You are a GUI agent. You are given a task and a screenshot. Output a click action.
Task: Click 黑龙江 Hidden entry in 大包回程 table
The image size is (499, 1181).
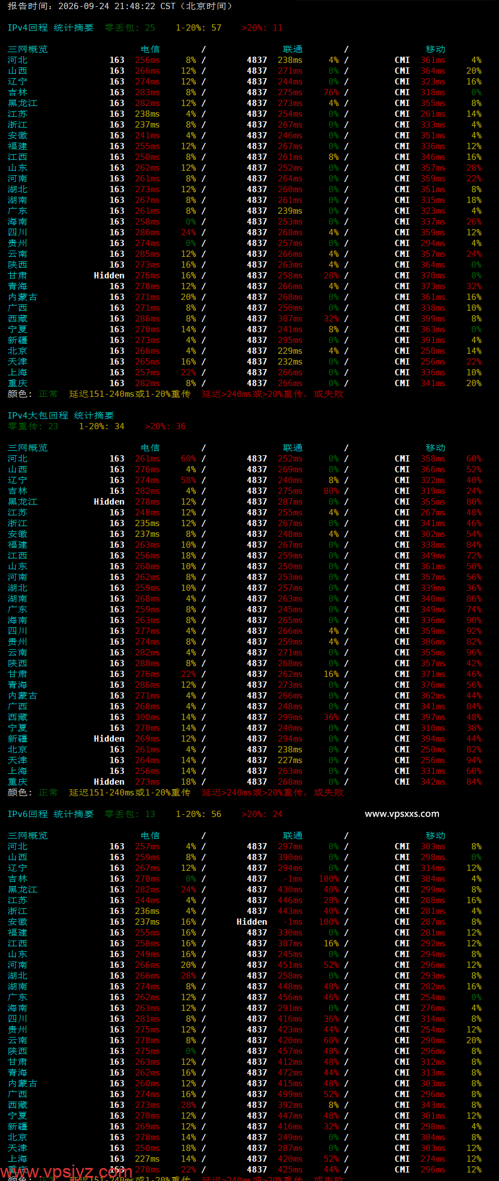click(109, 502)
